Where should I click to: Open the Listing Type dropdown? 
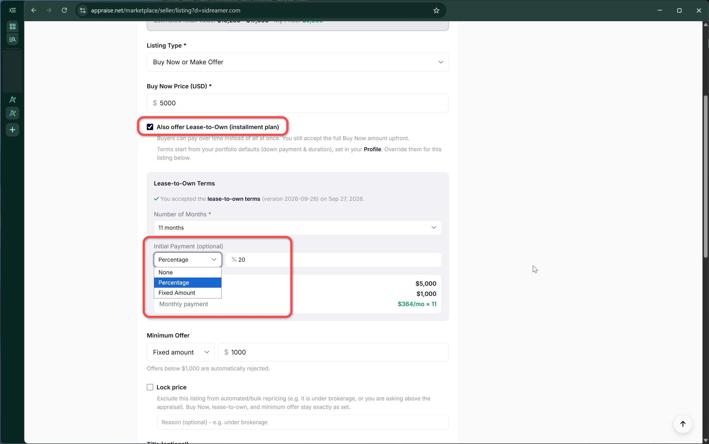pos(298,62)
